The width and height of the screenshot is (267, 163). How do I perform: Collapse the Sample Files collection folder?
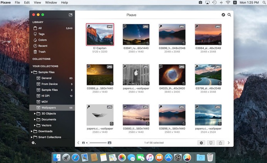(31, 72)
